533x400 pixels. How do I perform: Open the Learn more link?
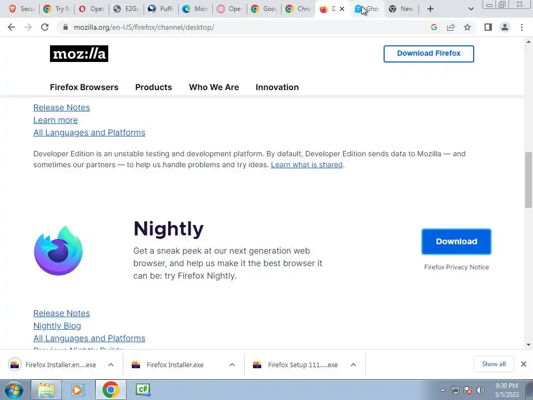(x=55, y=120)
